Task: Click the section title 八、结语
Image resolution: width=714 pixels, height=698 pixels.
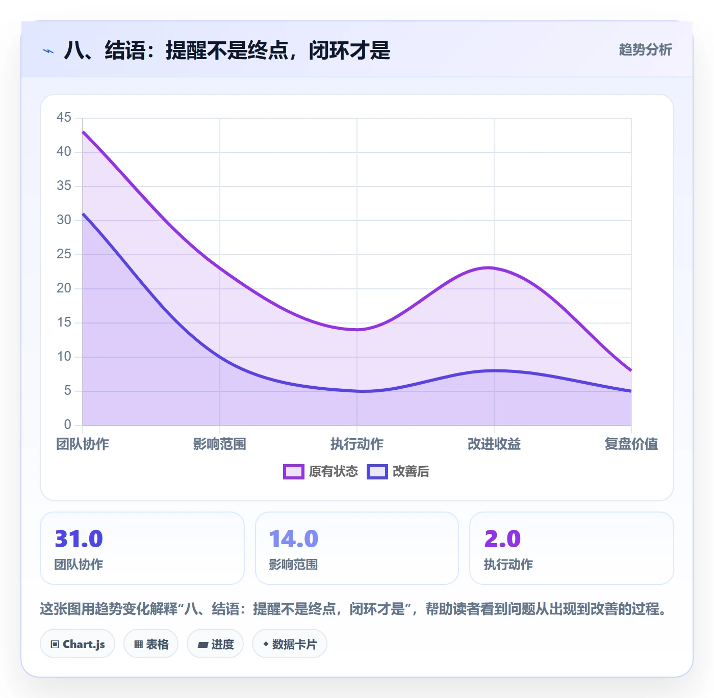Action: [x=227, y=50]
